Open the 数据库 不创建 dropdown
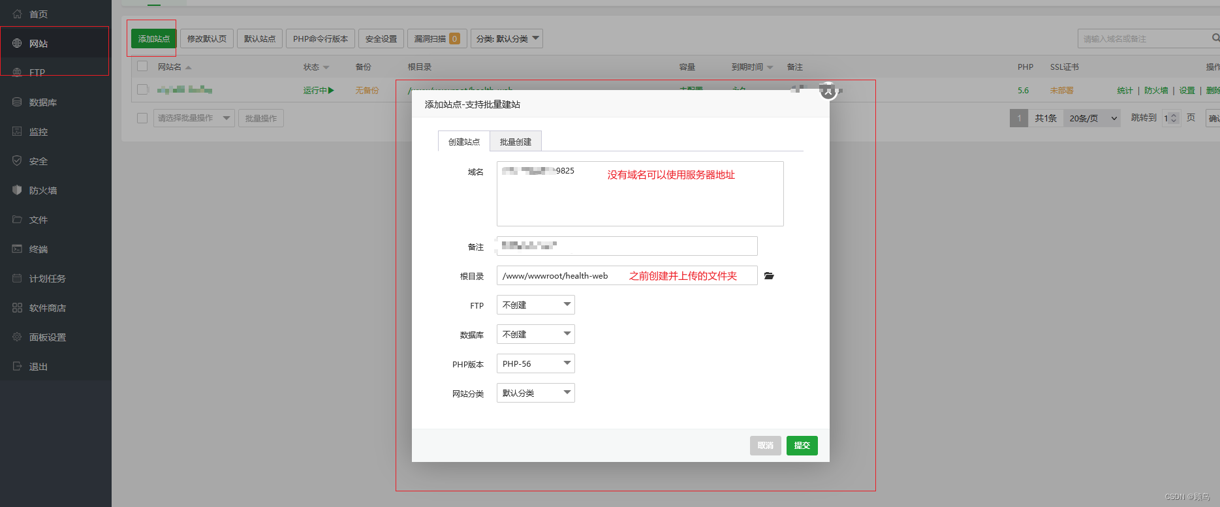 click(x=535, y=334)
